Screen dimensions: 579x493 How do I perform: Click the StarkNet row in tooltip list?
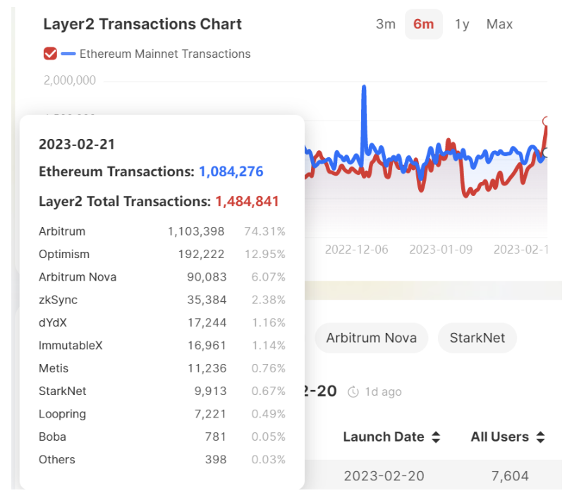coord(162,391)
